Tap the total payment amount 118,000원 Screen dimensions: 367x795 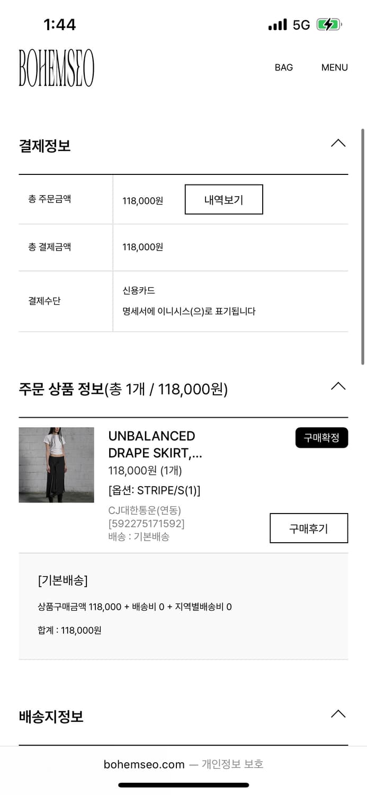[x=143, y=247]
